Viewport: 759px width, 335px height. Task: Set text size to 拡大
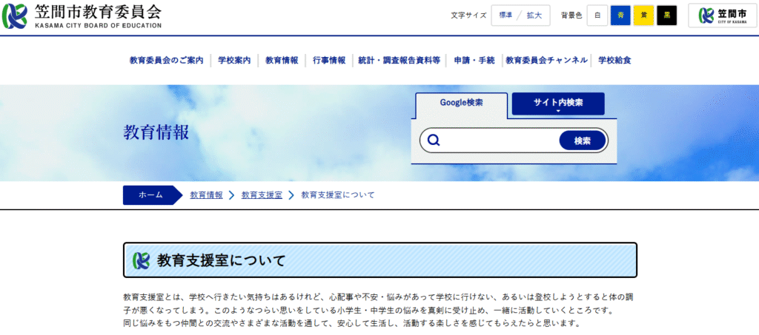tap(534, 16)
